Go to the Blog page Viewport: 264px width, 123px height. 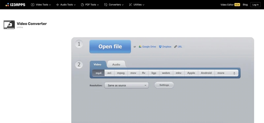[x=245, y=5]
